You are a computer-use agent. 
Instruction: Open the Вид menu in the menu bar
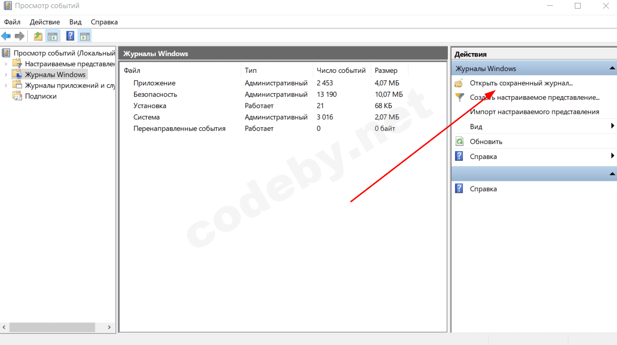pos(75,22)
